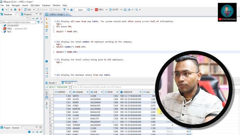
Task: Expand the ORCL connection node
Action: click(2, 28)
